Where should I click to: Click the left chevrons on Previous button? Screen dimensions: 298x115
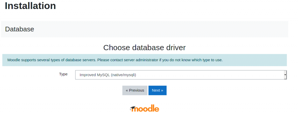(127, 90)
